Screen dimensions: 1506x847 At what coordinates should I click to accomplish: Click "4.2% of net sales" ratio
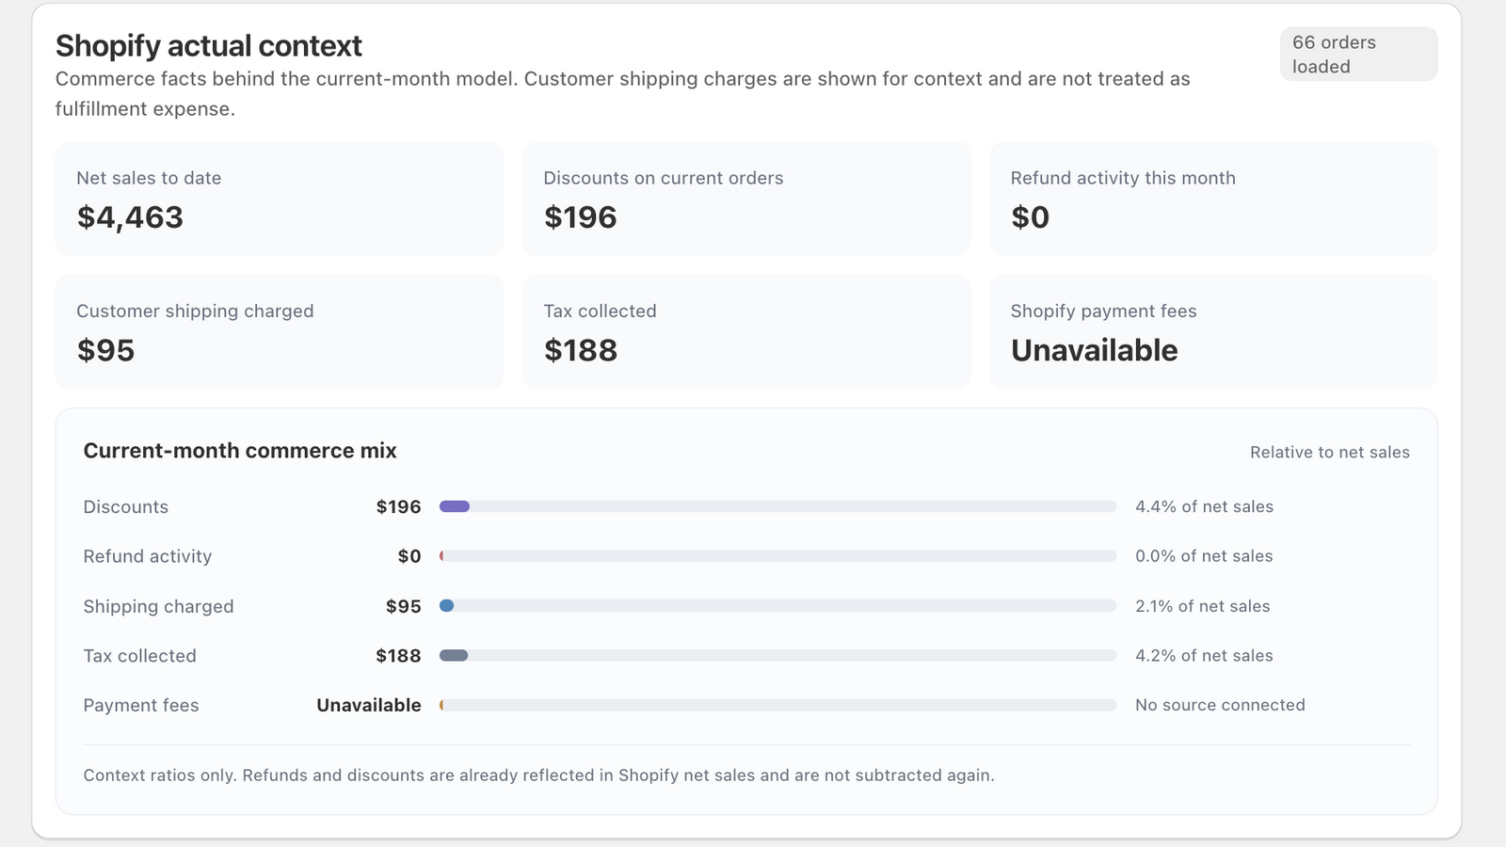tap(1204, 656)
